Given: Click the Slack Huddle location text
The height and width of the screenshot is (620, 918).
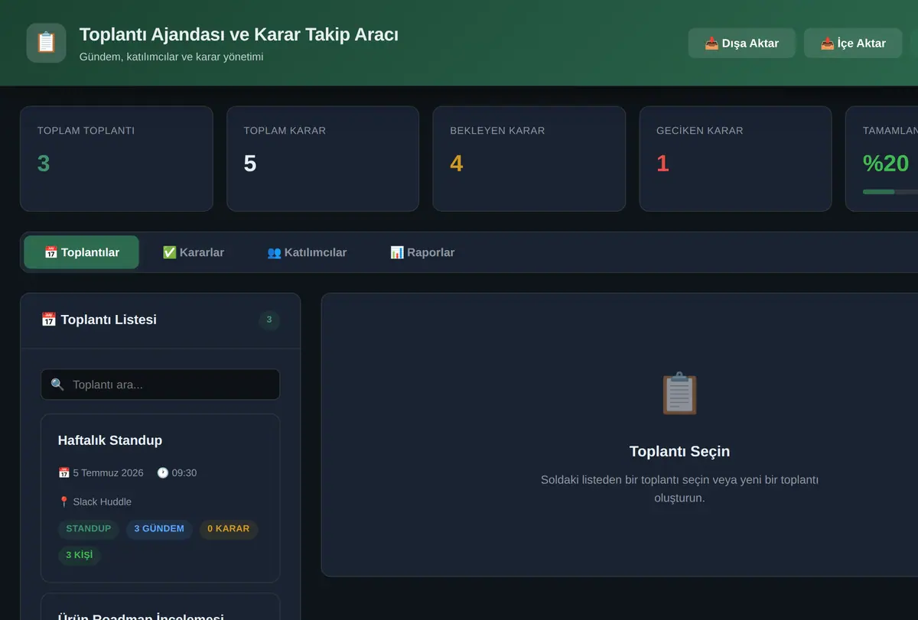Looking at the screenshot, I should click(103, 502).
